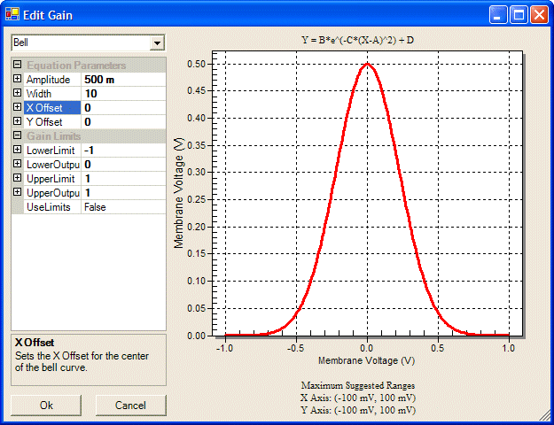Click the Width value field 10
The height and width of the screenshot is (425, 554).
click(123, 94)
